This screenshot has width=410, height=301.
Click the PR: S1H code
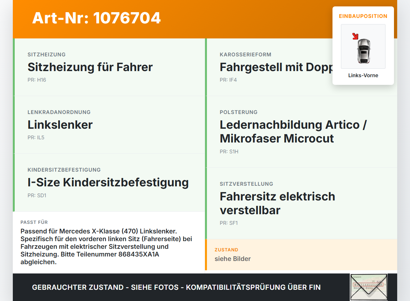[x=229, y=152]
